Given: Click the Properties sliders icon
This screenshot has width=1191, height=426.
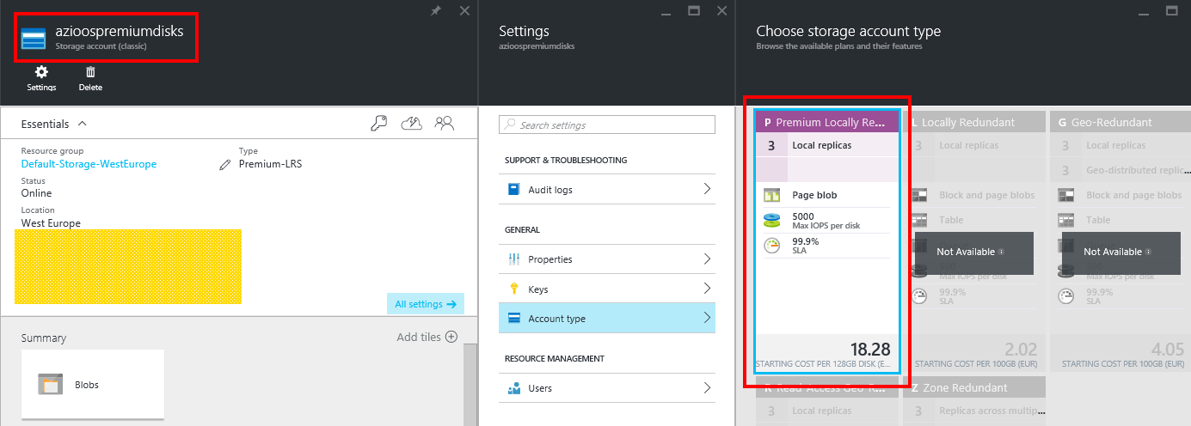Looking at the screenshot, I should tap(514, 259).
